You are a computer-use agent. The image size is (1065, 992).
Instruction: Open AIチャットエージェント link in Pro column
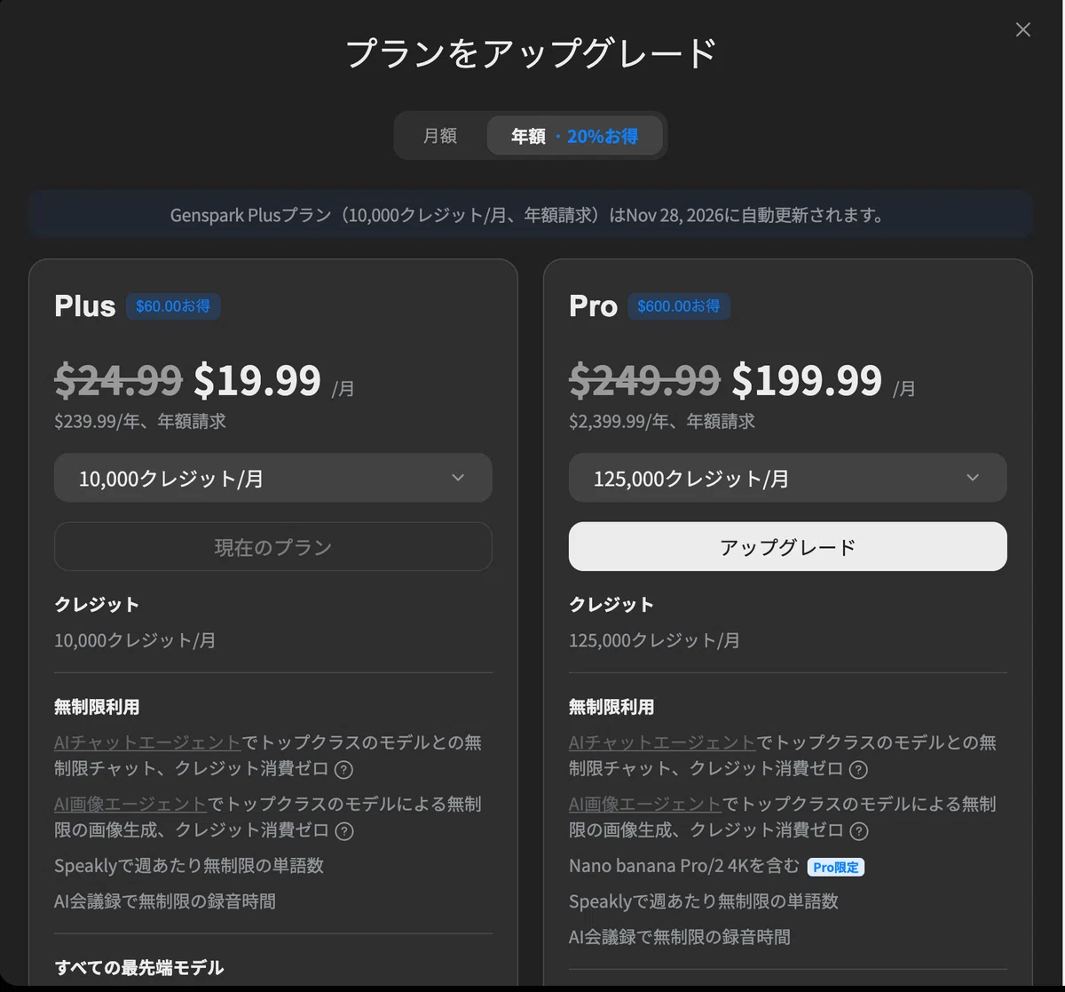[x=662, y=742]
